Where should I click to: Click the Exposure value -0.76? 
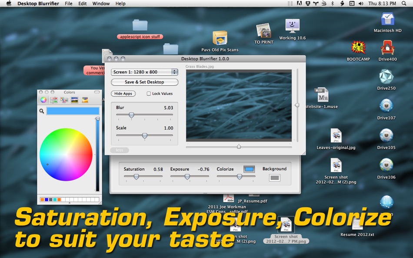[203, 169]
